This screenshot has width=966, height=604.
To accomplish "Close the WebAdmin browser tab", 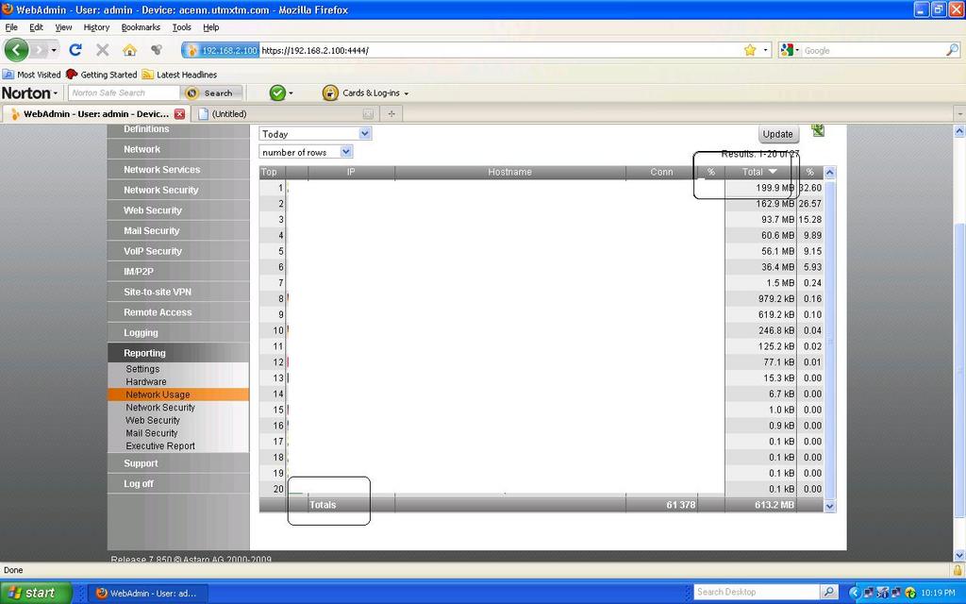I will point(179,114).
